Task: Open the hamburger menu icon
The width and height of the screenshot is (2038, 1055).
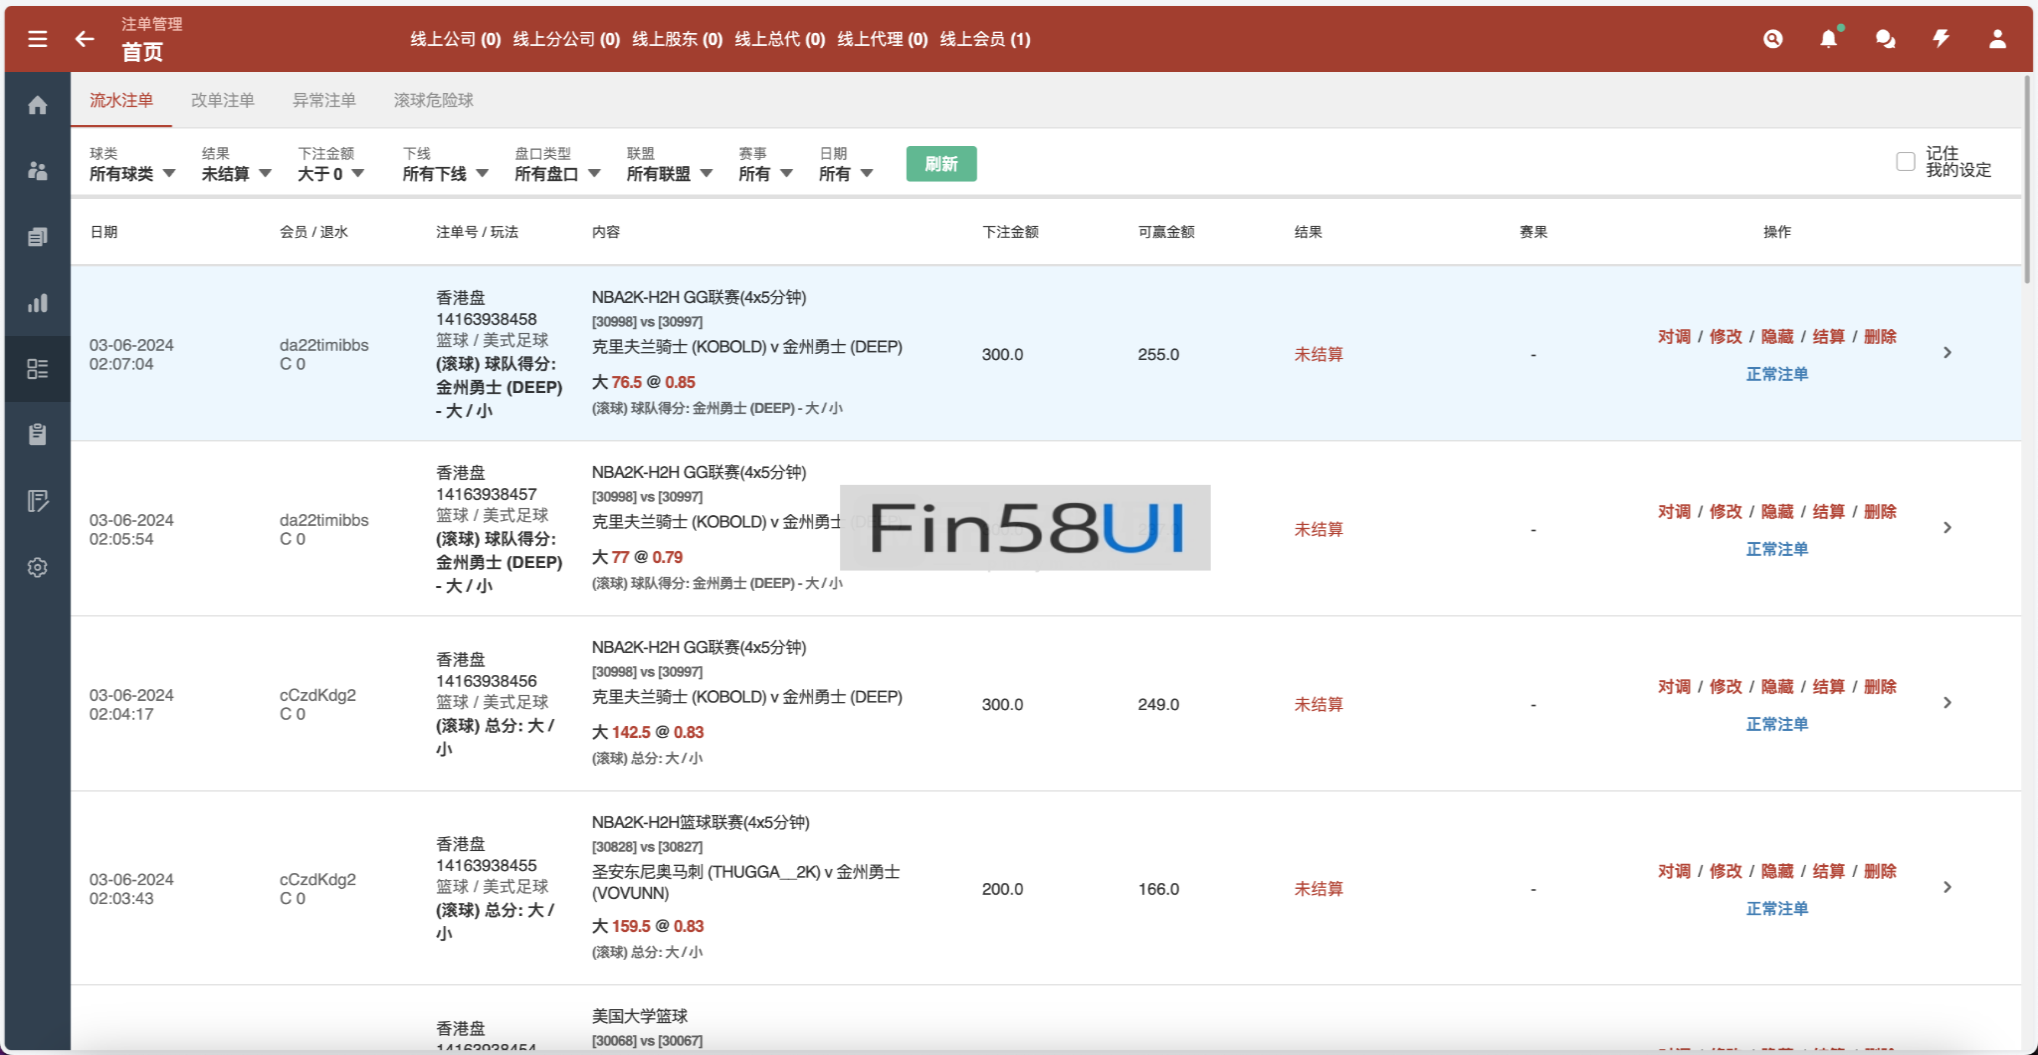Action: tap(37, 39)
